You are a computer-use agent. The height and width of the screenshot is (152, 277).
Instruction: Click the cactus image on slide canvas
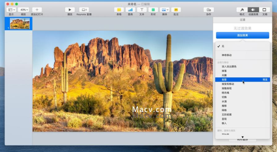point(123,81)
